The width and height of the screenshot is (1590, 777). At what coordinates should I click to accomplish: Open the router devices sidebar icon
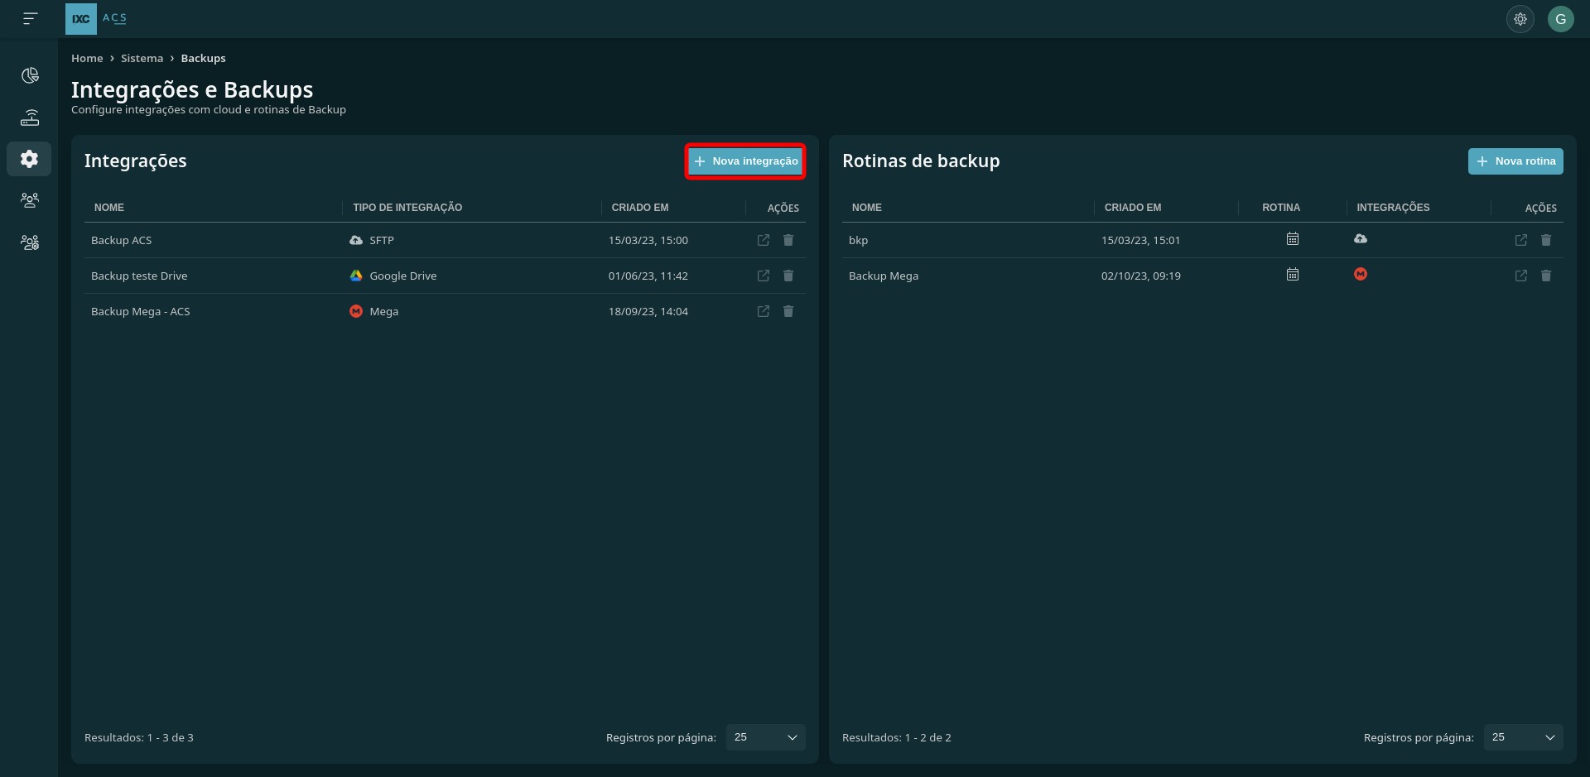point(30,118)
